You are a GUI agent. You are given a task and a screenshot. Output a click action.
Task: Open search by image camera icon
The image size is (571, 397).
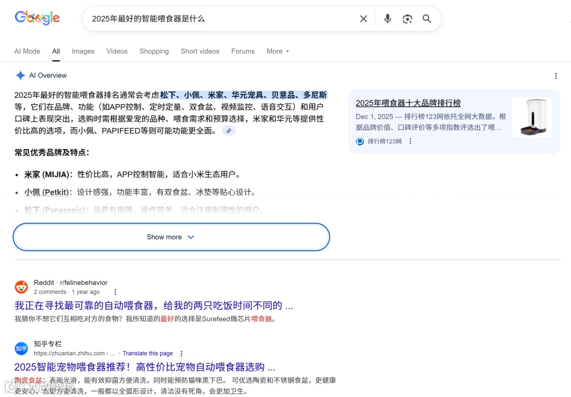(407, 19)
